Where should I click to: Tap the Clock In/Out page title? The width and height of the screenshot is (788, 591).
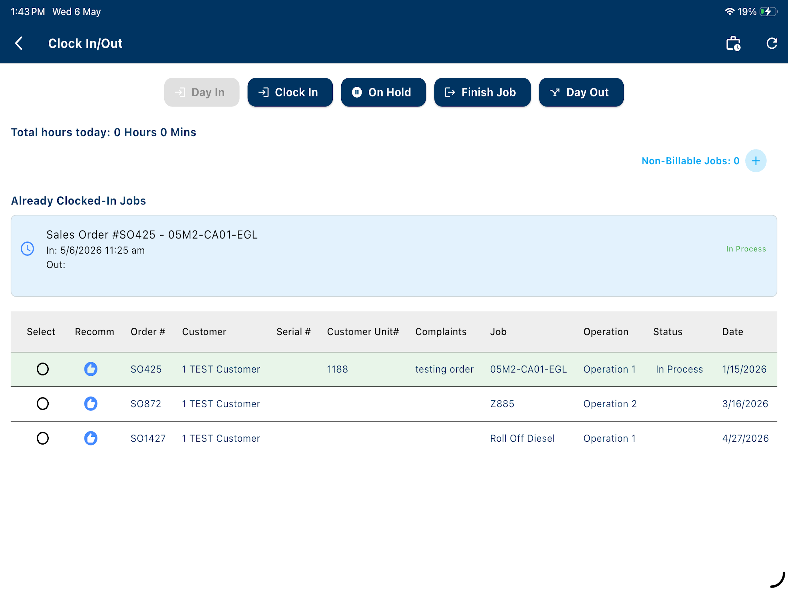point(85,44)
